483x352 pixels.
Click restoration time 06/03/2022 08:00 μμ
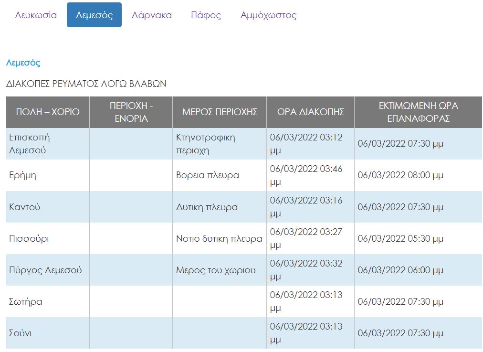(x=418, y=175)
